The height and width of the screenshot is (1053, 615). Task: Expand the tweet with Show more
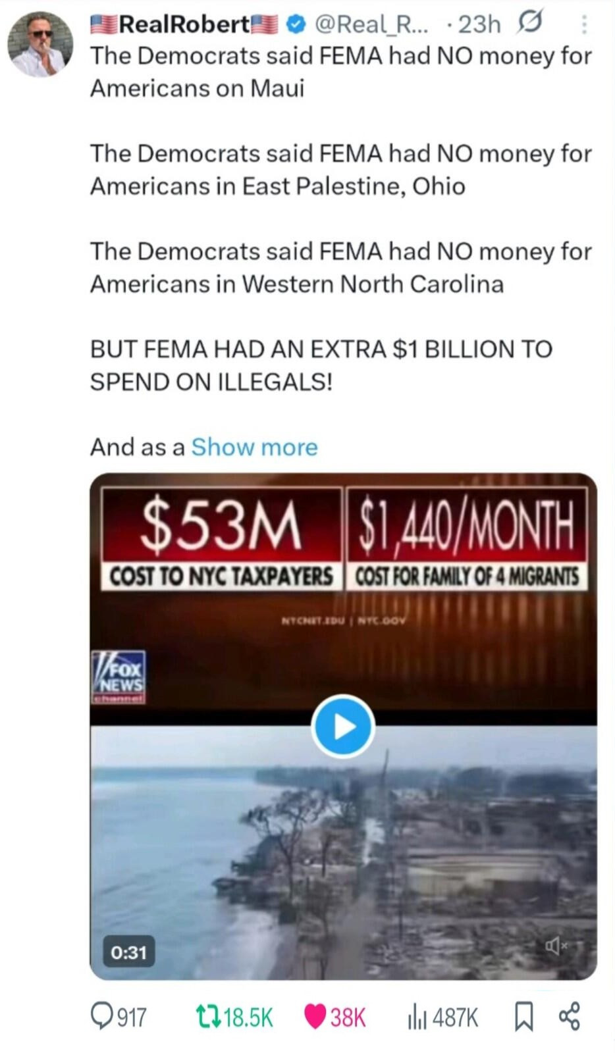(254, 448)
